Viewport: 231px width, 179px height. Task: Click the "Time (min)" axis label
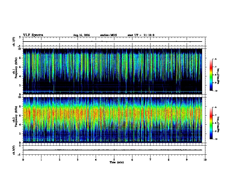117,162
